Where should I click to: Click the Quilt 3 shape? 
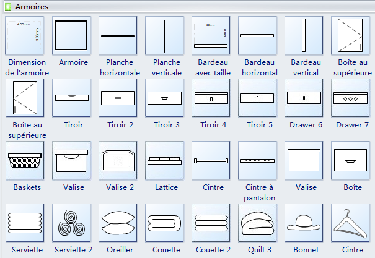257,223
